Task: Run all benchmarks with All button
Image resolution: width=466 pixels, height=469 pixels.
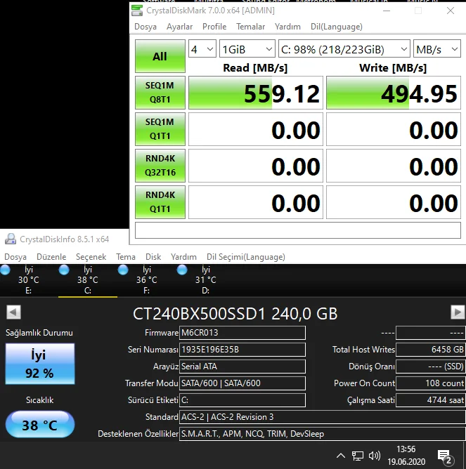Action: 160,56
